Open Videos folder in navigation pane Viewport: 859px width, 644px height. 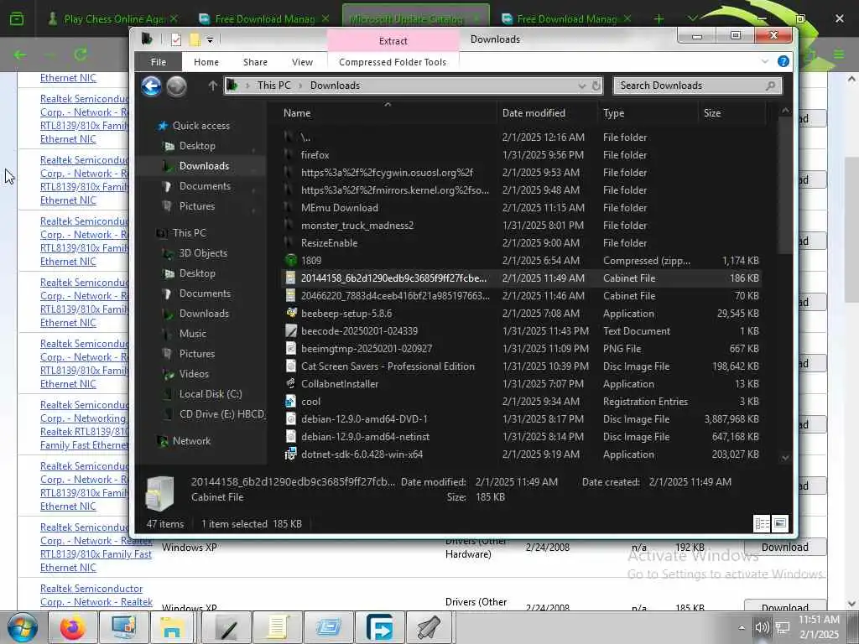click(x=194, y=374)
